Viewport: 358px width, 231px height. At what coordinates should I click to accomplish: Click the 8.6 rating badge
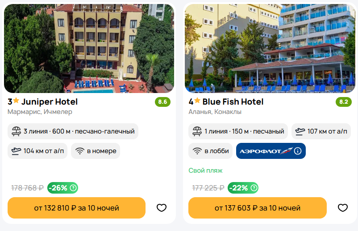(x=162, y=102)
